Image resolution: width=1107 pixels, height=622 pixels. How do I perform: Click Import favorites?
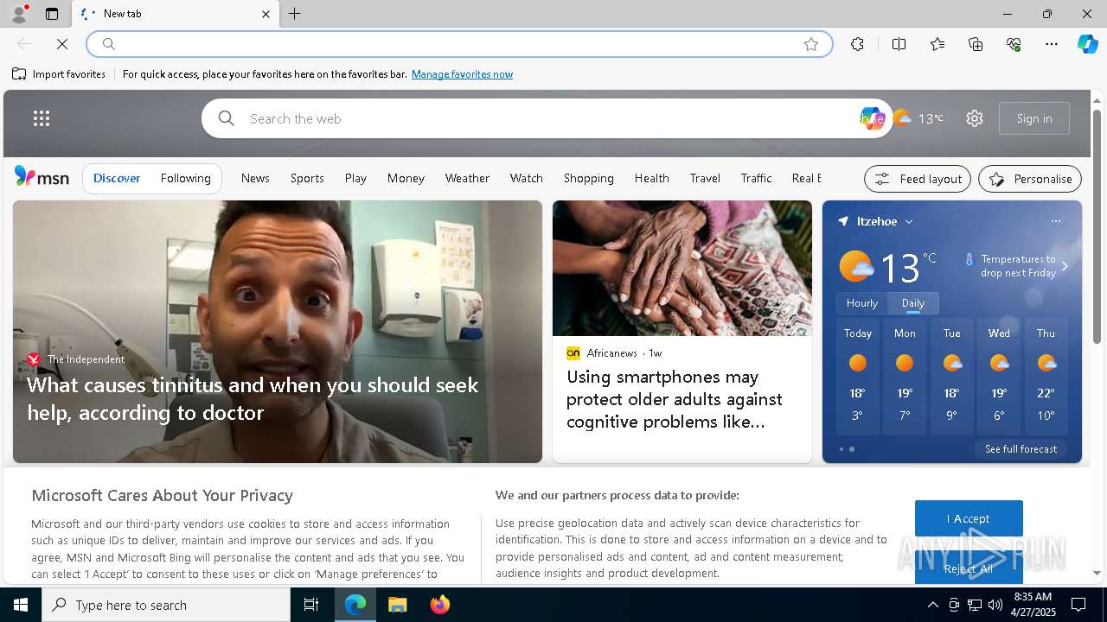(x=59, y=74)
